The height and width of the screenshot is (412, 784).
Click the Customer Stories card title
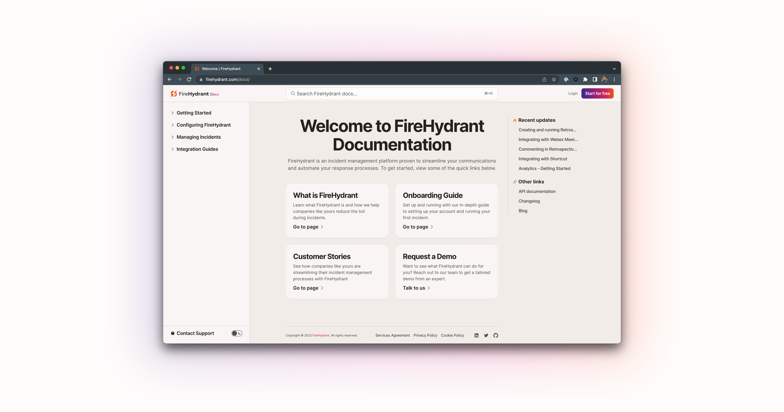322,257
